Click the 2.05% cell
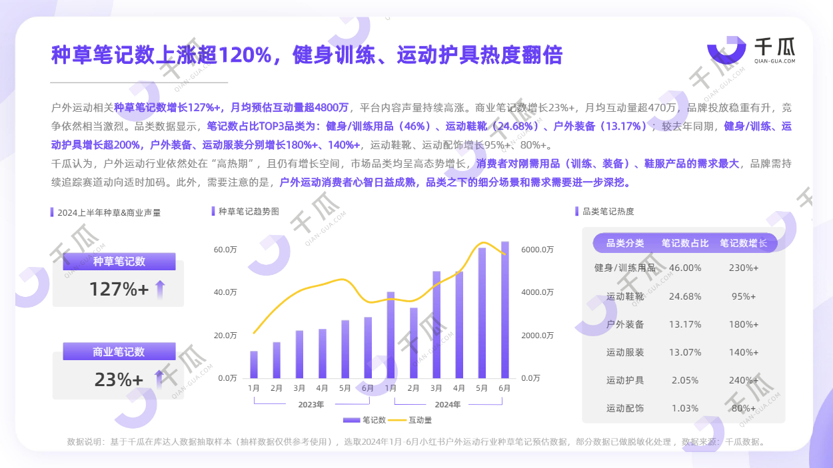Image resolution: width=833 pixels, height=468 pixels. (685, 380)
